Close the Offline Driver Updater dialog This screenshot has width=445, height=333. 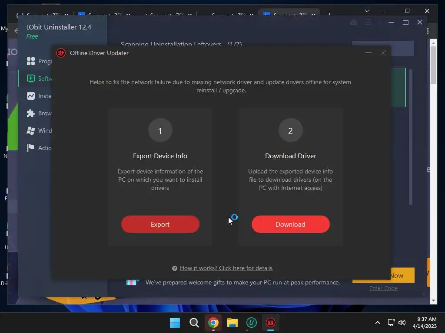pos(383,53)
